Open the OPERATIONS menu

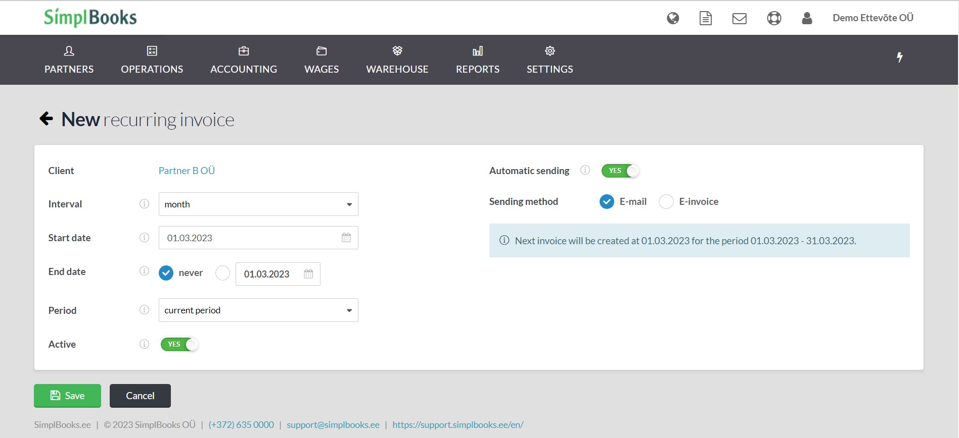152,60
